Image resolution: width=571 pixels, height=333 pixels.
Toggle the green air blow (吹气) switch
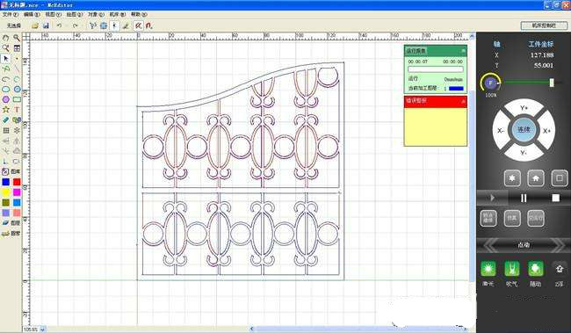(x=511, y=269)
